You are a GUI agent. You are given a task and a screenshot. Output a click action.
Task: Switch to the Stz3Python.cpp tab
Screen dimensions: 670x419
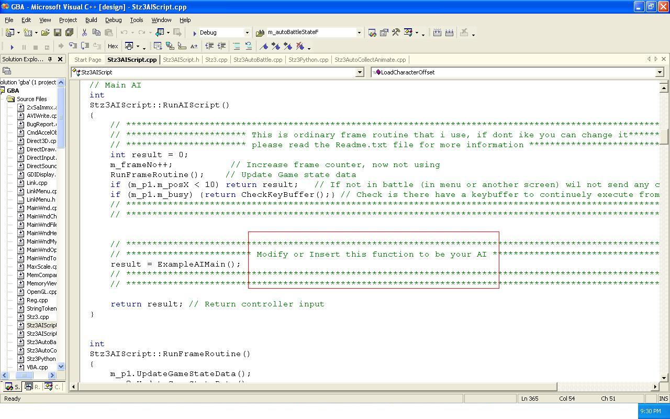point(308,60)
